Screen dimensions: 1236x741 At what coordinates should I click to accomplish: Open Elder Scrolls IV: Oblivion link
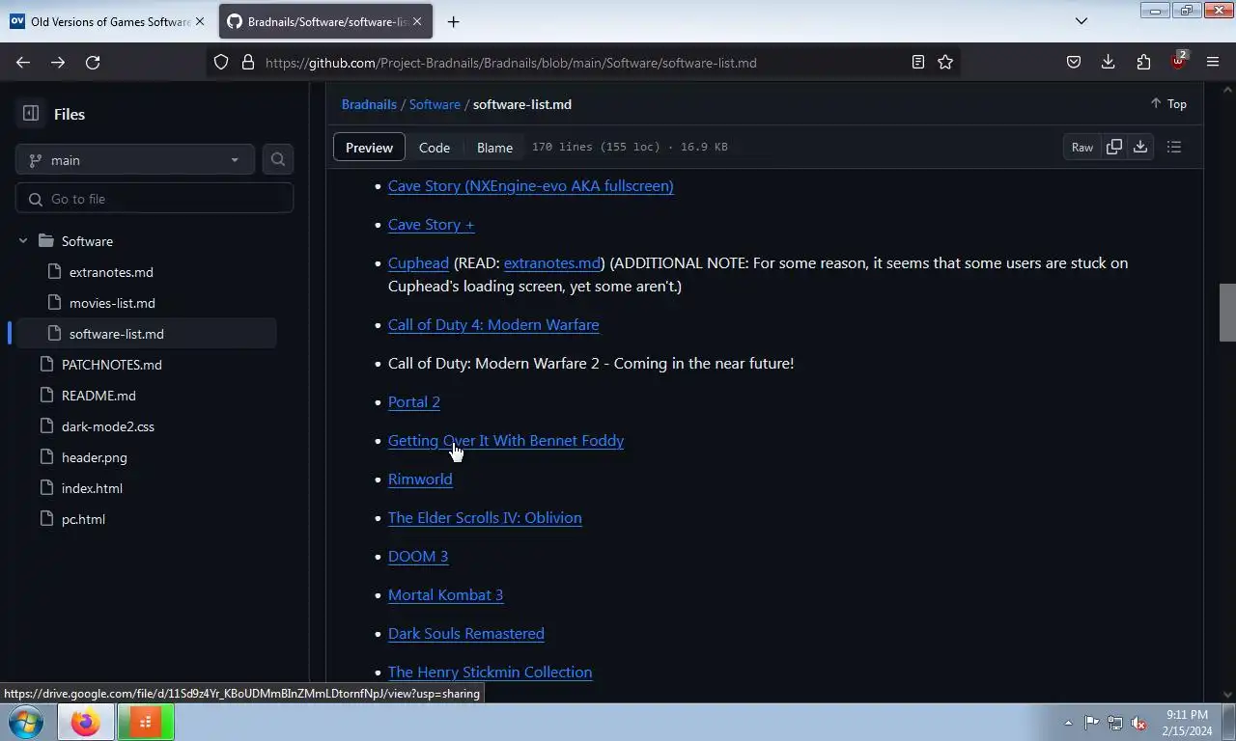485,517
